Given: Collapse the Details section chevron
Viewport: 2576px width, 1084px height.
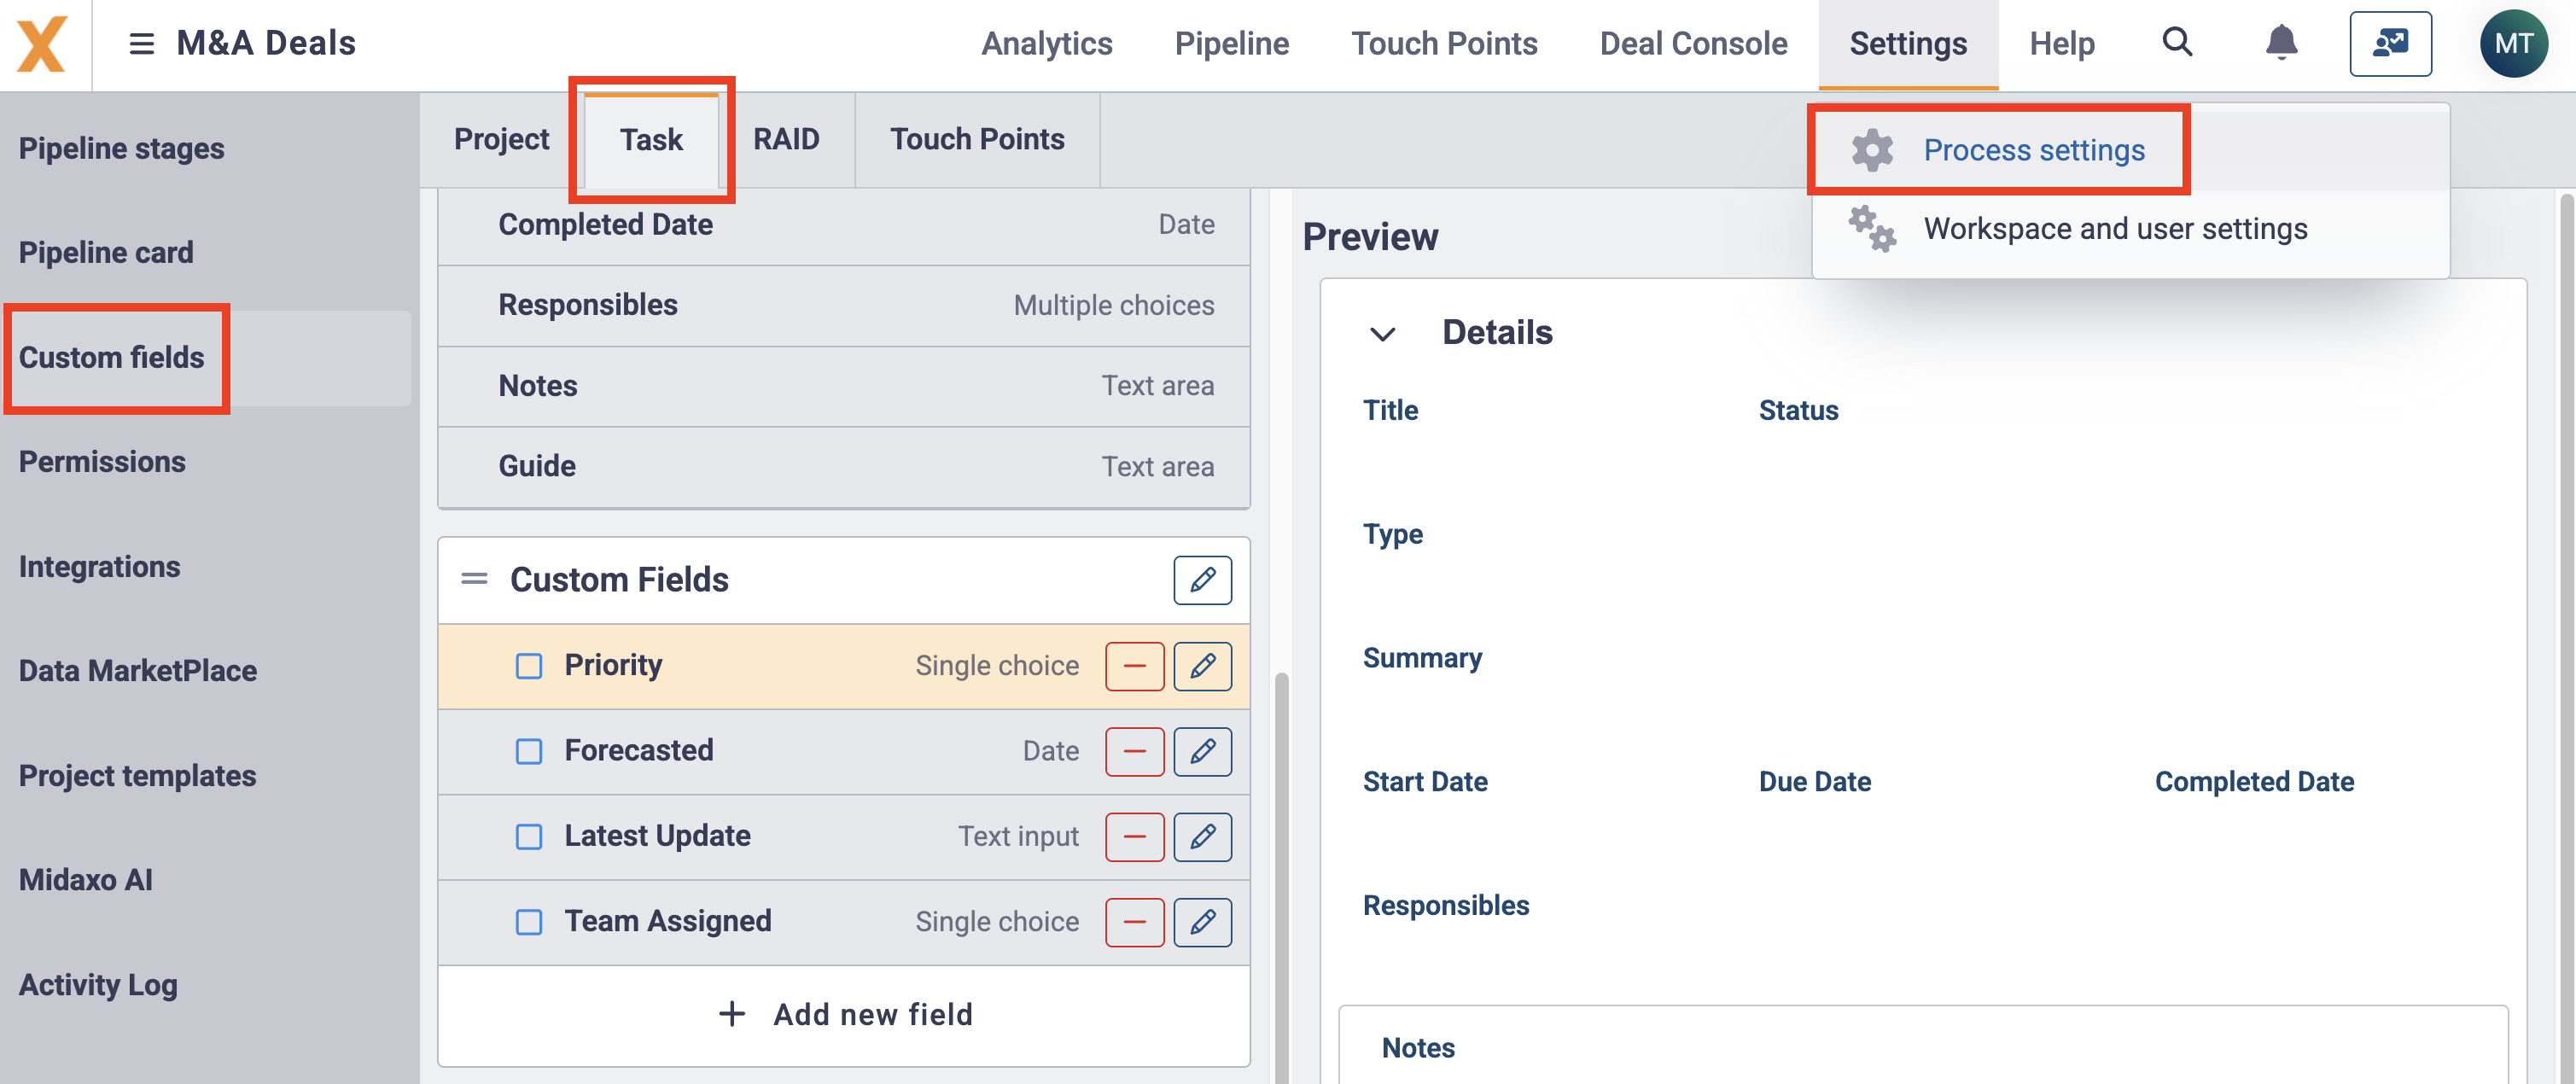Looking at the screenshot, I should point(1382,334).
